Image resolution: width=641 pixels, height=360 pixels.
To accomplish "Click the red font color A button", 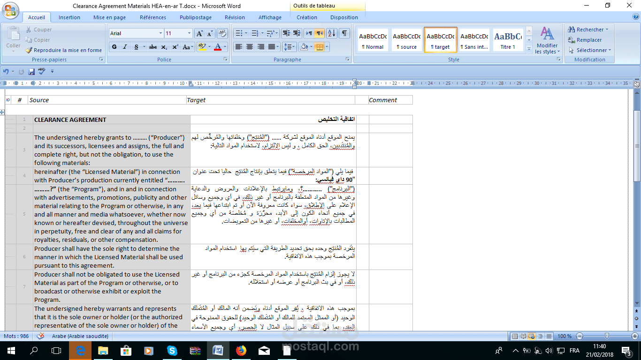I will 218,47.
